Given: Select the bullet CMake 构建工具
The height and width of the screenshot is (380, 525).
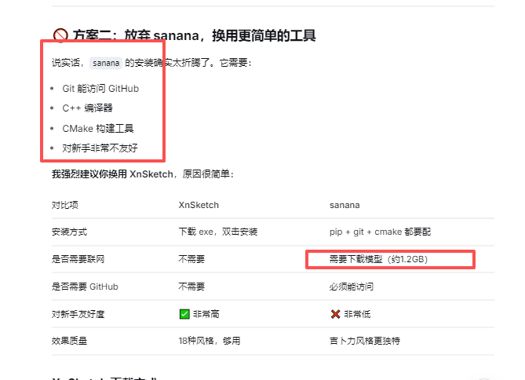Looking at the screenshot, I should (x=98, y=128).
